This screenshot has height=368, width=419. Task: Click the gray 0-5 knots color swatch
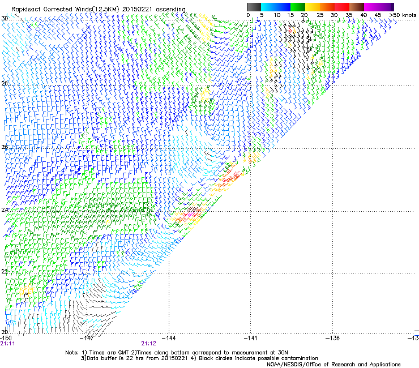[254, 7]
